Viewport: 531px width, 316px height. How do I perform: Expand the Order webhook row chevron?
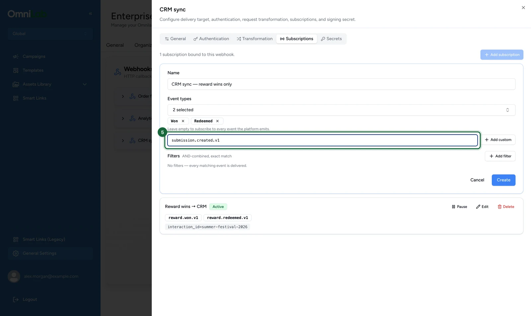pyautogui.click(x=123, y=96)
